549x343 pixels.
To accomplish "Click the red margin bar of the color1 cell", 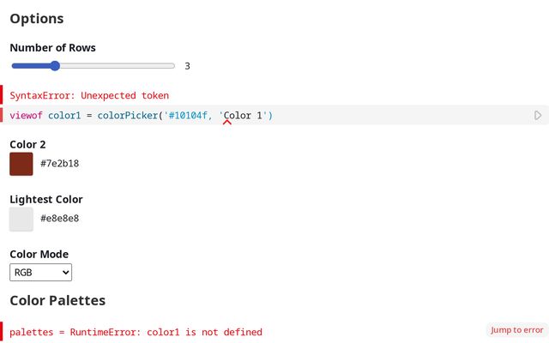I will (1, 115).
